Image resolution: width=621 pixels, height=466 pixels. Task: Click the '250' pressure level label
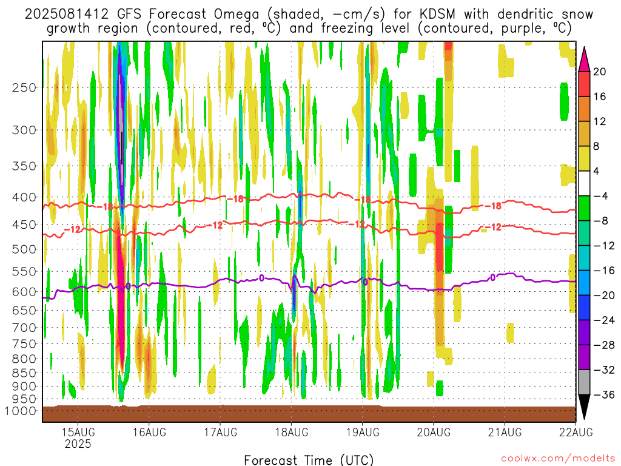(x=24, y=87)
